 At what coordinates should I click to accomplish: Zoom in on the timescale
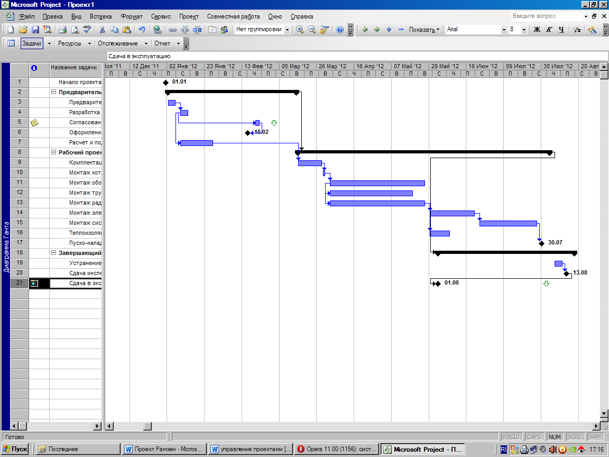(x=300, y=30)
